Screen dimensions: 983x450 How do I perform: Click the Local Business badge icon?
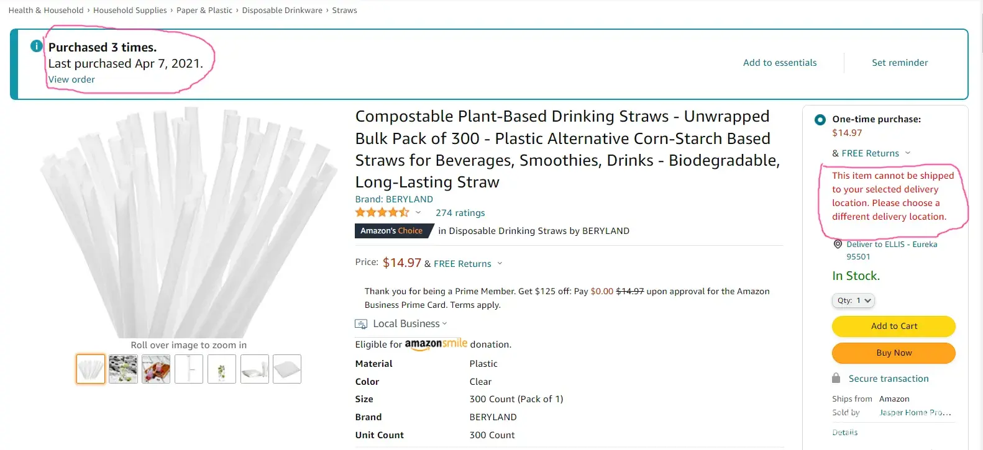(x=361, y=324)
